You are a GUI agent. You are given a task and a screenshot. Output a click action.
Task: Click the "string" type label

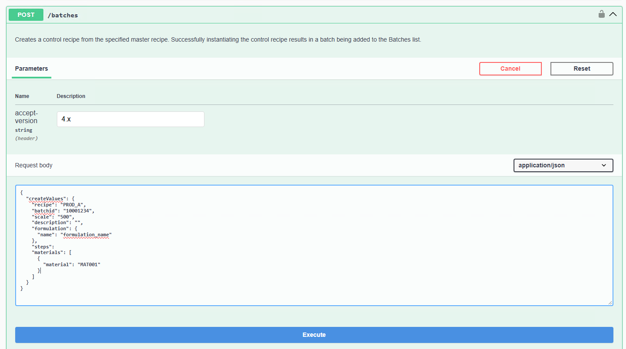point(23,130)
